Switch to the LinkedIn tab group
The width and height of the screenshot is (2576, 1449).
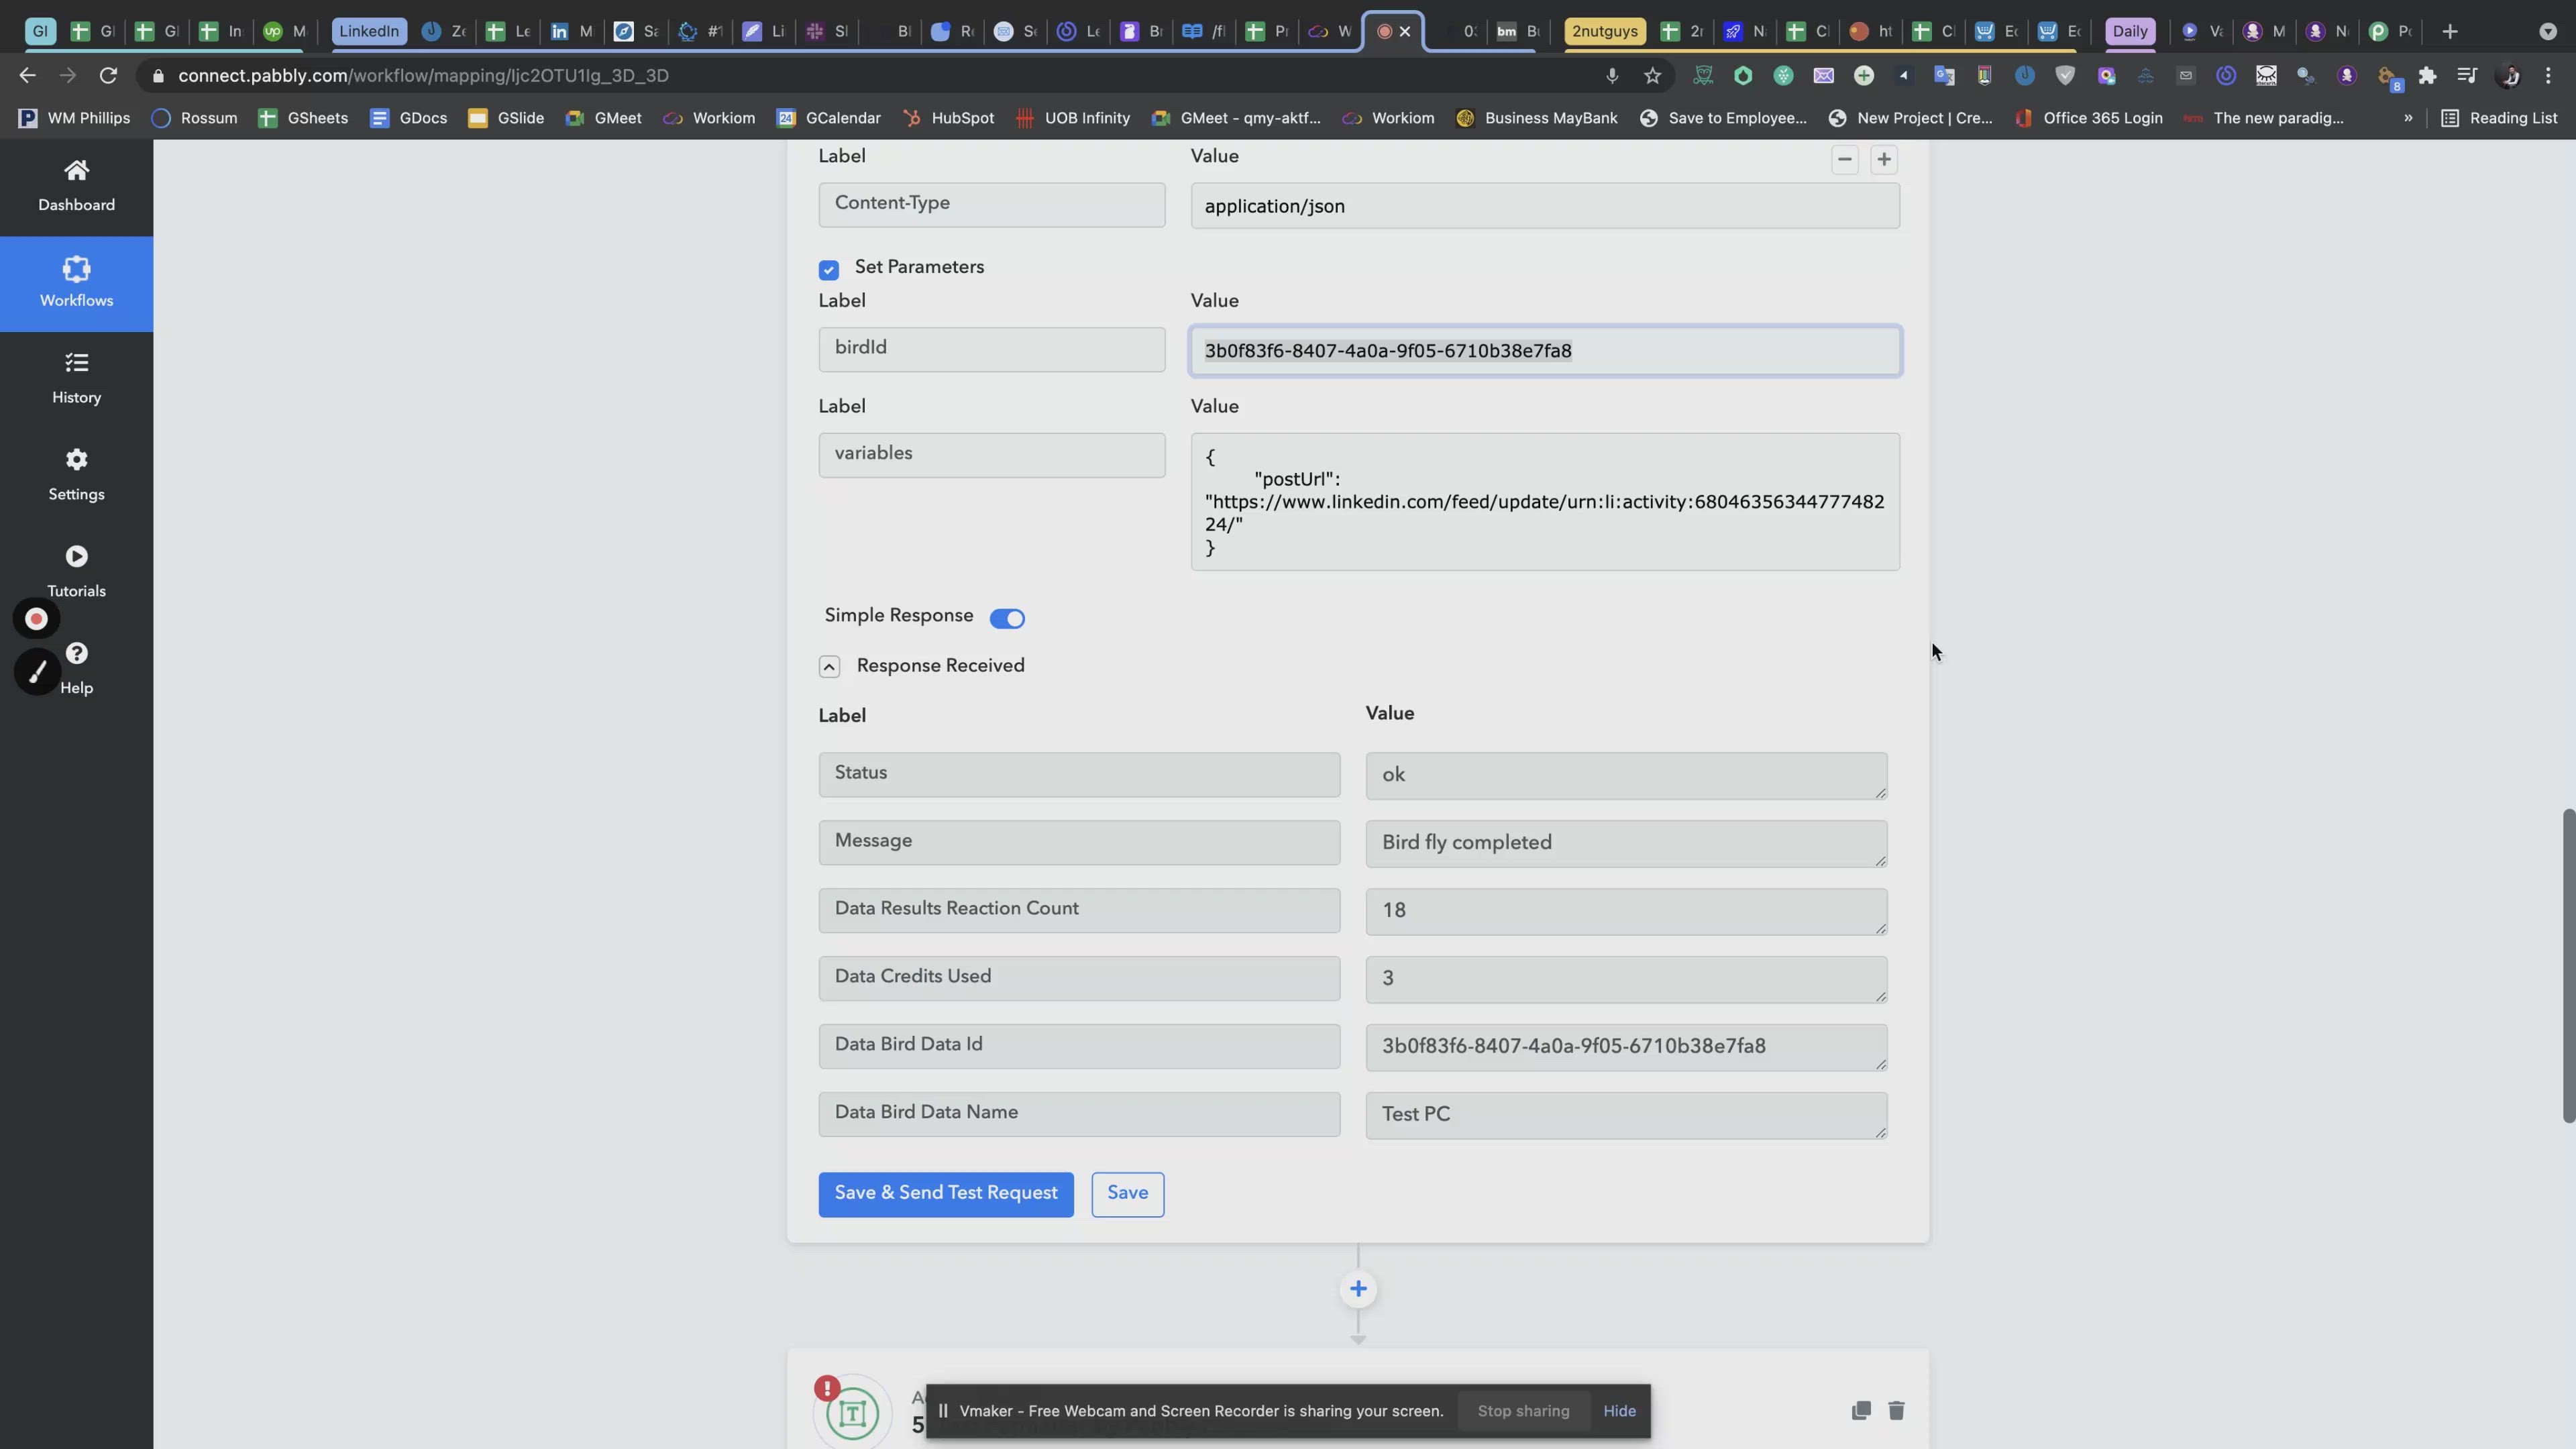pos(368,31)
